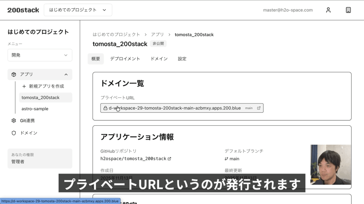The width and height of the screenshot is (364, 204).
Task: Switch to the 設定 tab
Action: click(x=182, y=59)
